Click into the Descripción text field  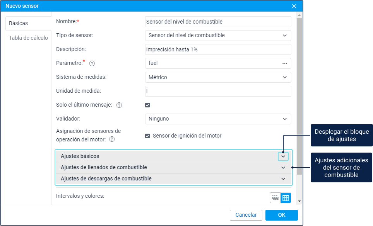pyautogui.click(x=218, y=49)
